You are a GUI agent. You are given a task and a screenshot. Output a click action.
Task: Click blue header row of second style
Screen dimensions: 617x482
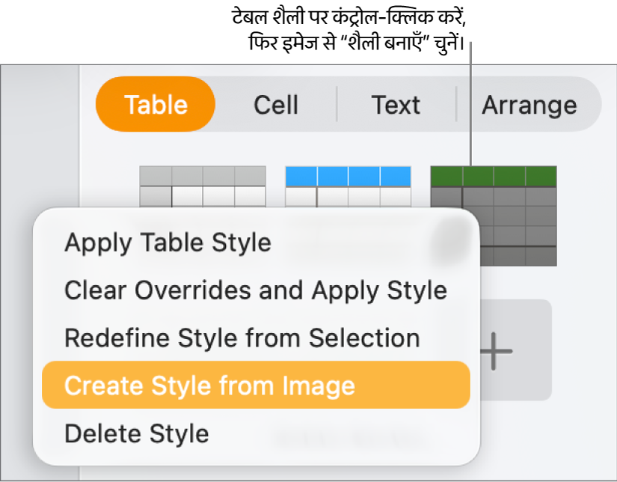(349, 176)
